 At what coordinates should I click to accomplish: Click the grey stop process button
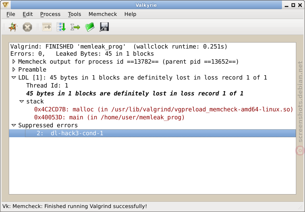tap(27, 27)
